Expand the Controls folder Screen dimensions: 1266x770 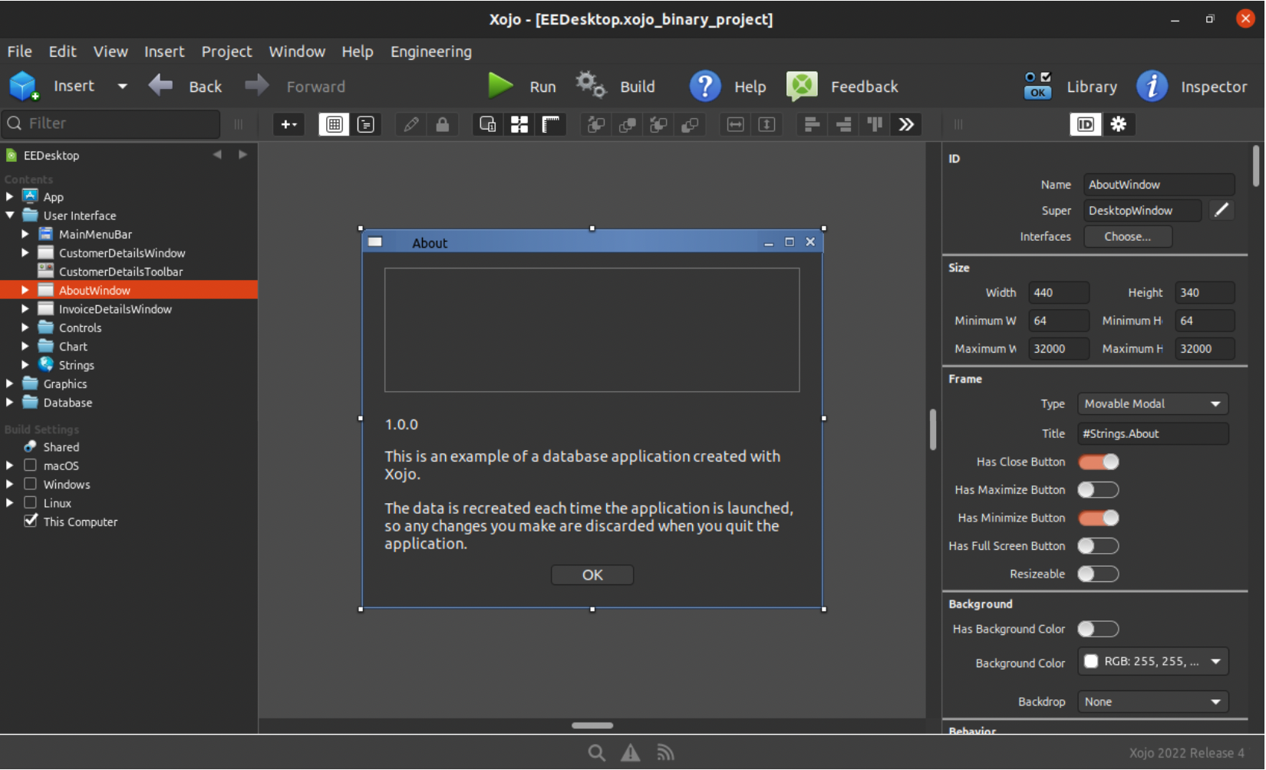(x=25, y=327)
